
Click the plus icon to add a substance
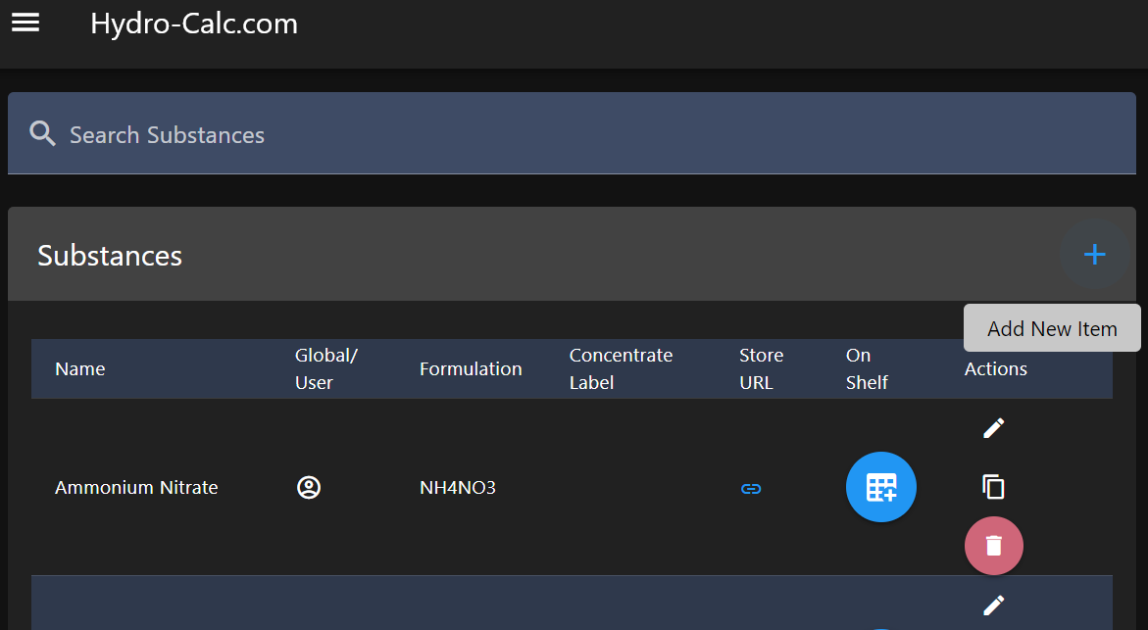[1094, 254]
